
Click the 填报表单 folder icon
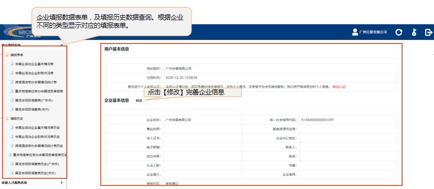pyautogui.click(x=7, y=55)
